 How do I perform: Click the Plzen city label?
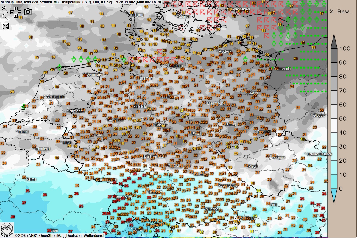point(253,167)
